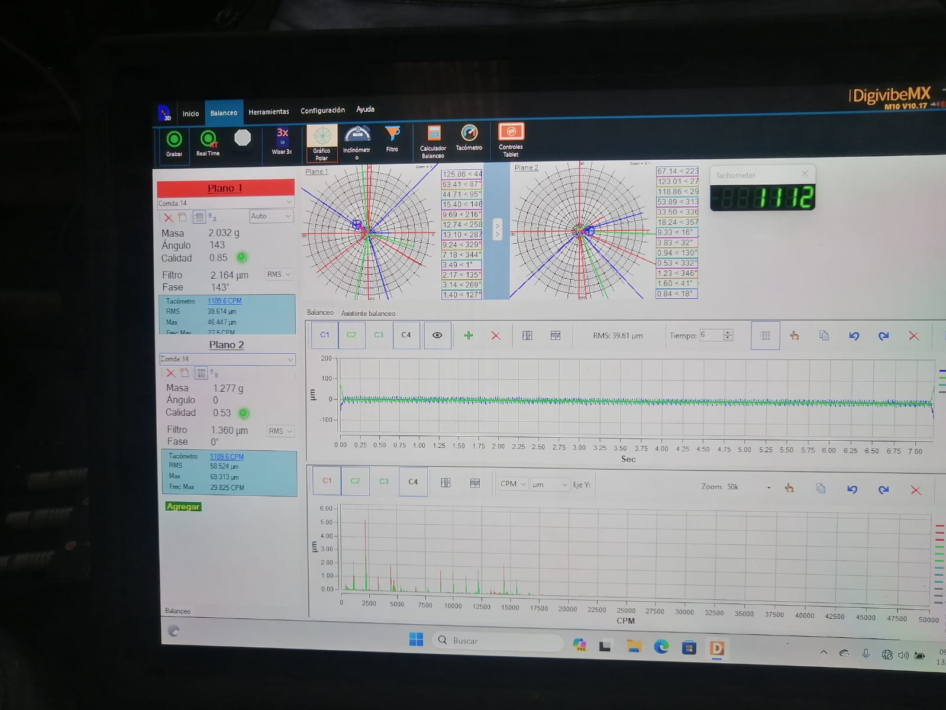Copy the spectrum chart
Screen dimensions: 946x710
(x=821, y=489)
